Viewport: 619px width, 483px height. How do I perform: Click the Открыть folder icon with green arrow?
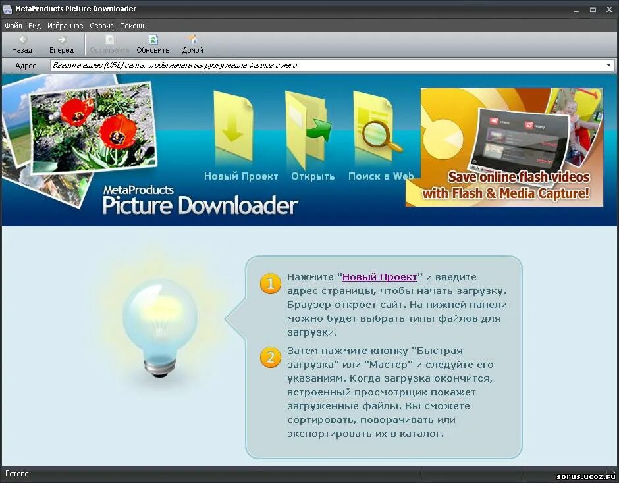(308, 128)
